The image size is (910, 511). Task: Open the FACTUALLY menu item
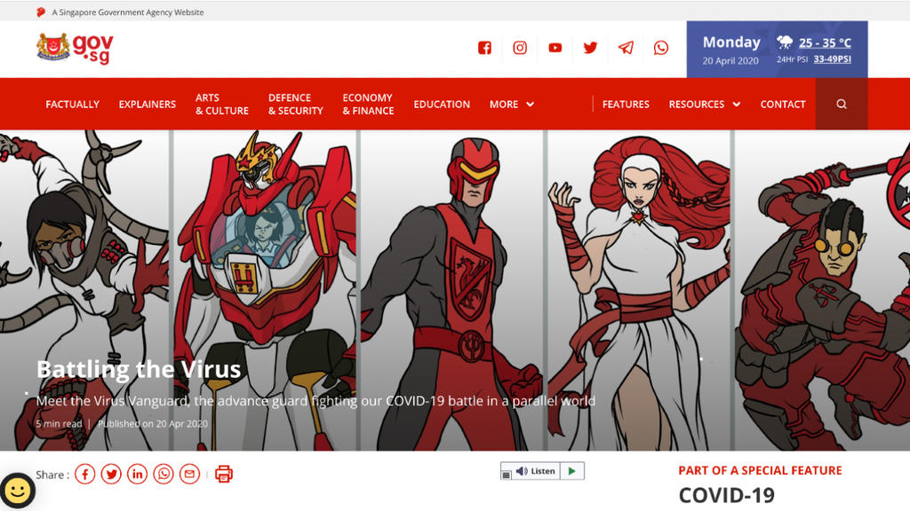tap(72, 104)
